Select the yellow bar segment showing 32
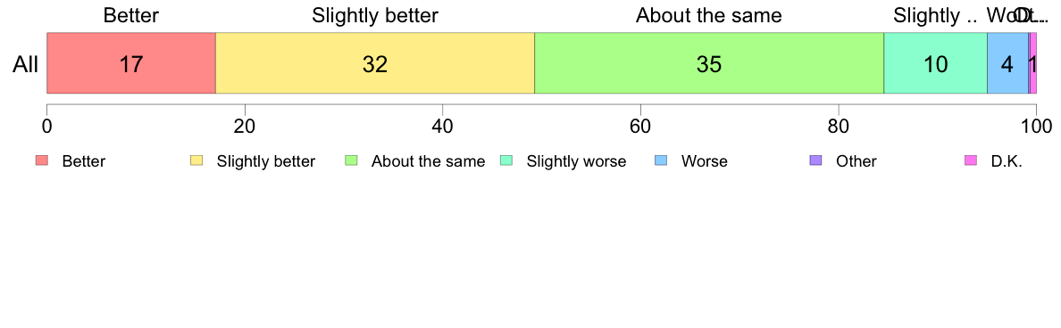This screenshot has width=1061, height=328. coord(375,63)
